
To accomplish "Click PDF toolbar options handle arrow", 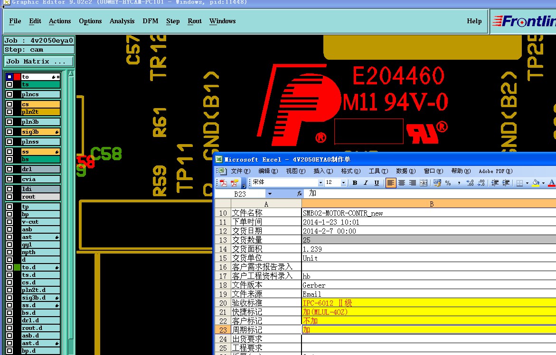I will (244, 183).
